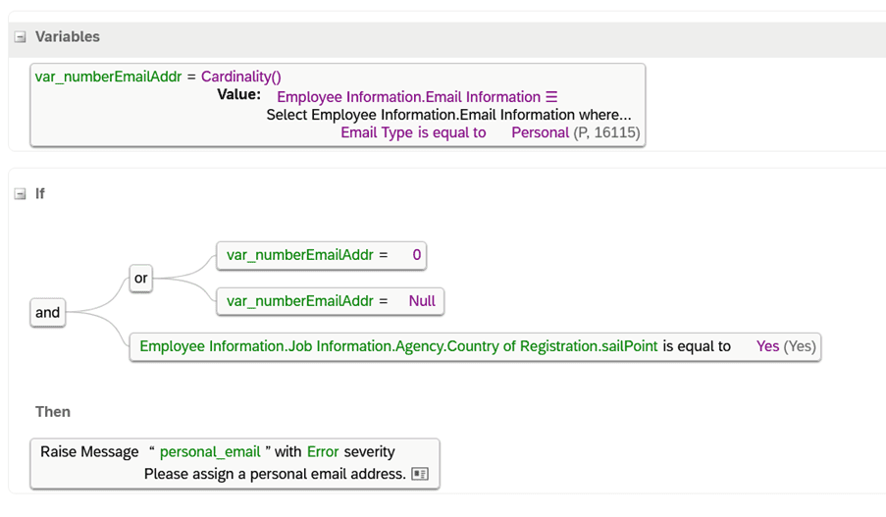Click the var_numberEmailAddr variable name in Variables
This screenshot has height=517, width=886.
point(109,77)
